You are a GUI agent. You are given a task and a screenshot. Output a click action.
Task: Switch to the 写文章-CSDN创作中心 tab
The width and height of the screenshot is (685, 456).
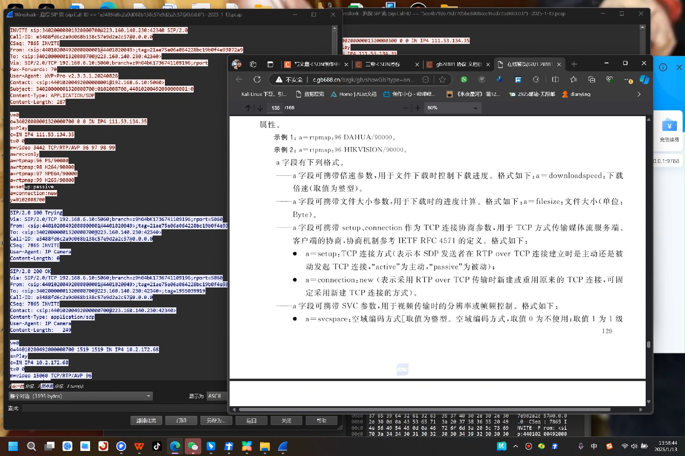[316, 64]
